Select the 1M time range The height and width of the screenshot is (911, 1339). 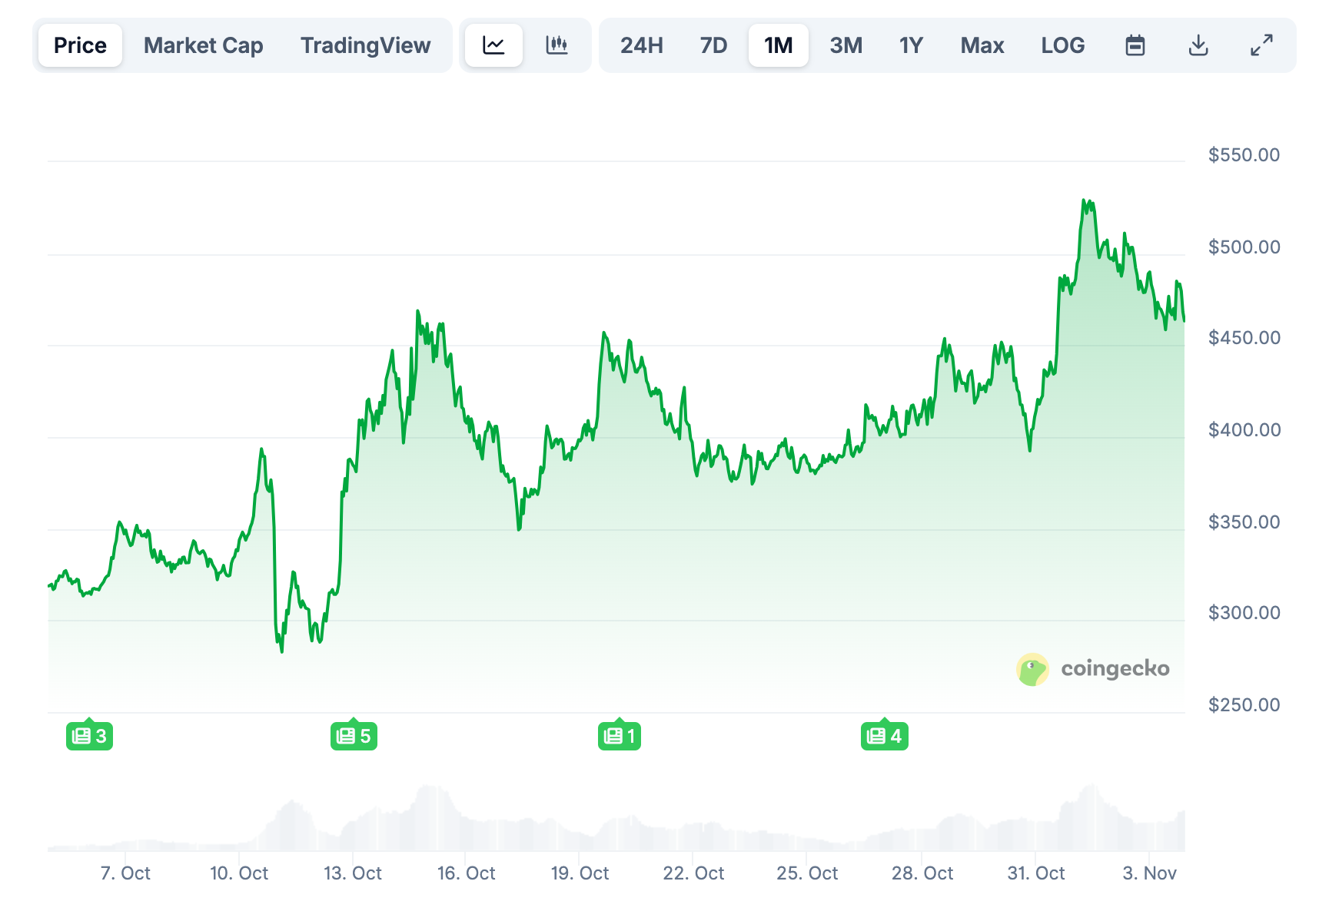(x=778, y=45)
